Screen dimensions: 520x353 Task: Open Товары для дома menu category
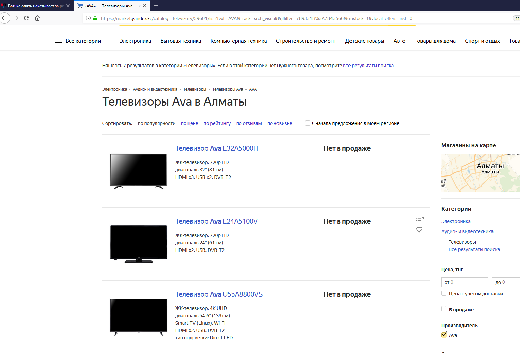coord(435,41)
